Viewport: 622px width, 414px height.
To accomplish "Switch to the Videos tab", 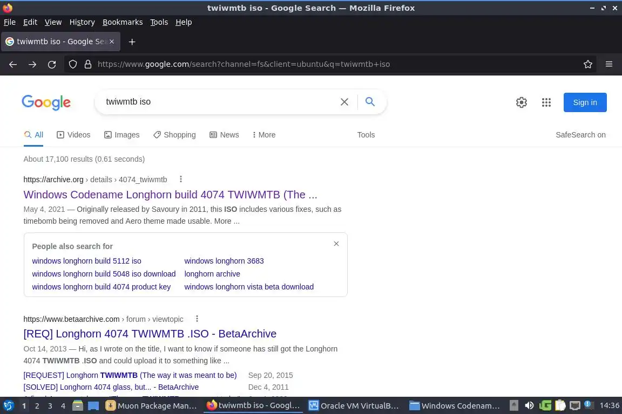I will coord(73,135).
